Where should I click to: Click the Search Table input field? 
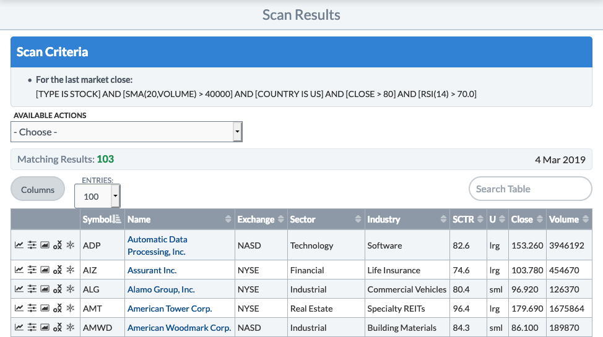click(x=530, y=189)
